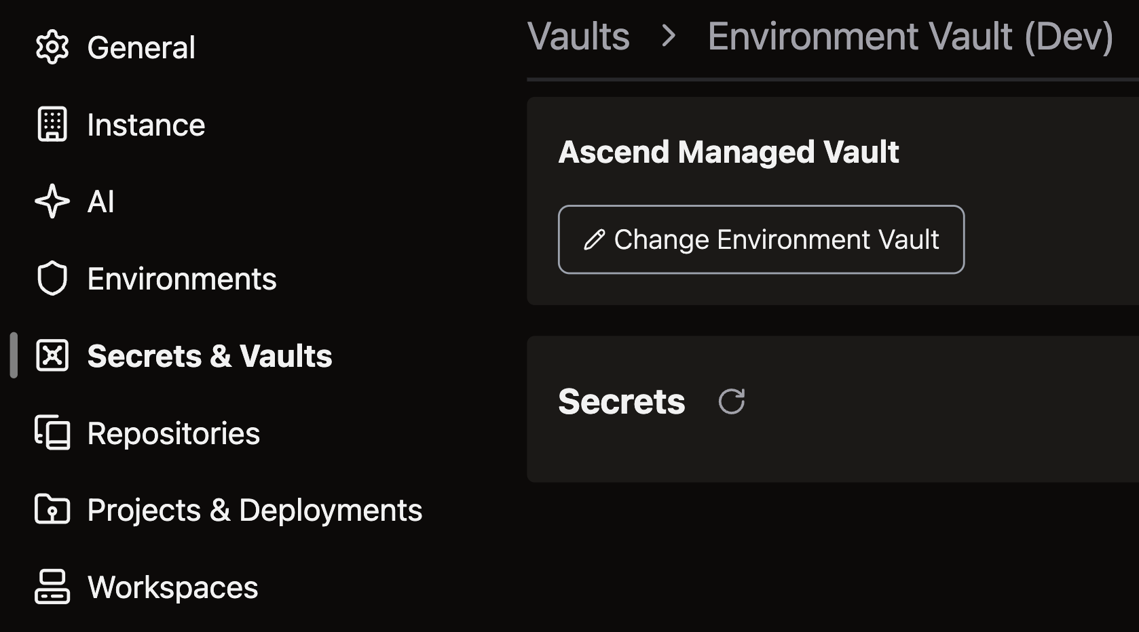
Task: Switch to the Workspaces label
Action: click(173, 587)
